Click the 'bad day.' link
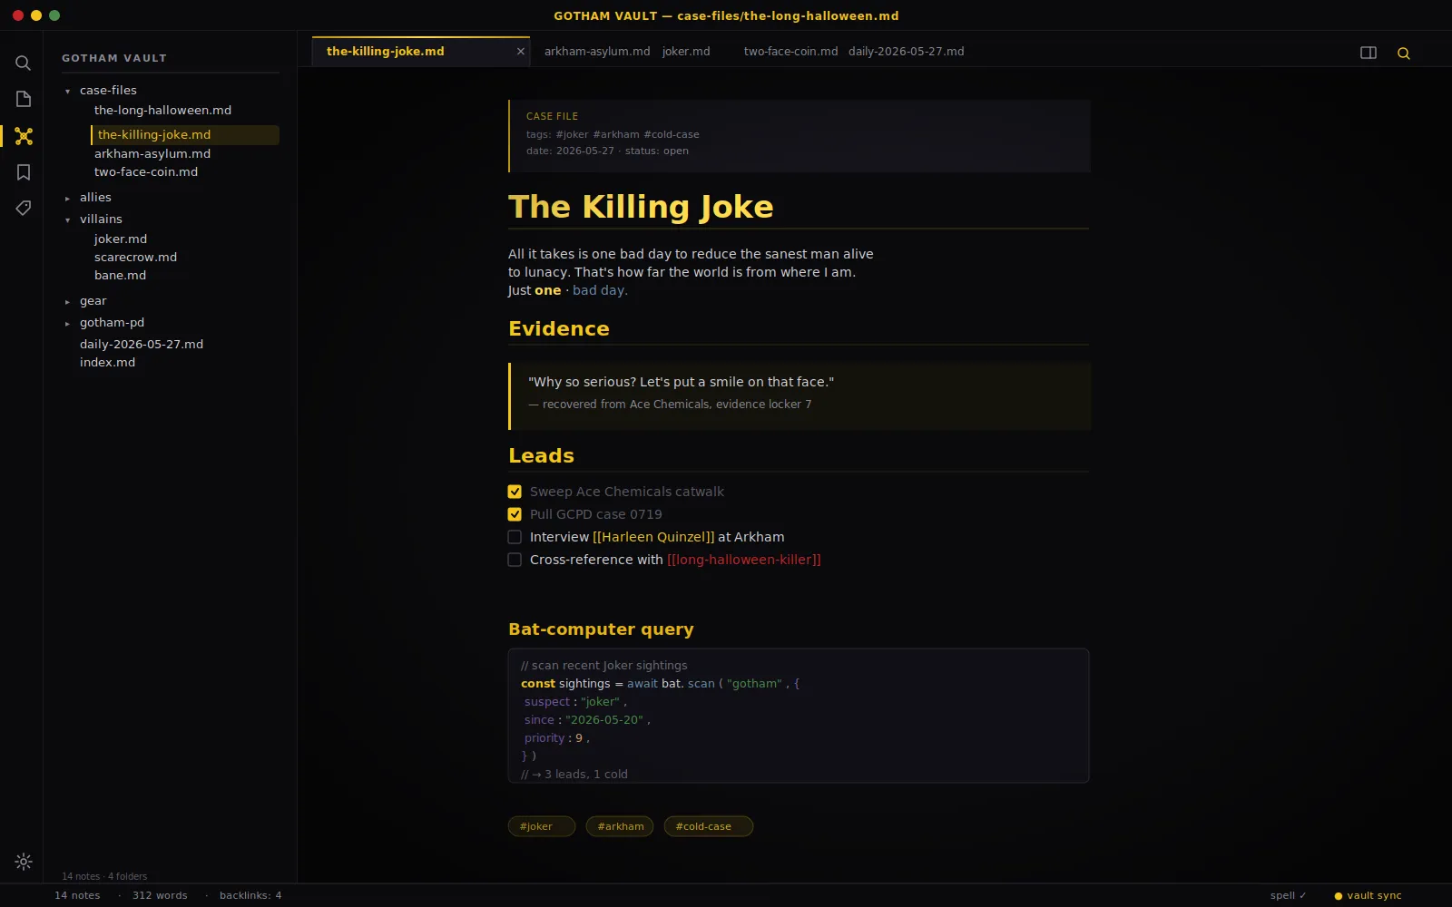 coord(600,290)
